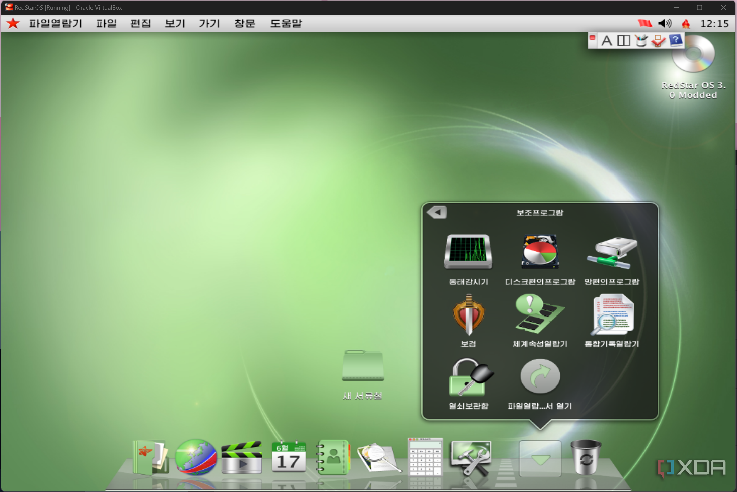Go back with the popup's left arrow
The width and height of the screenshot is (737, 492).
point(437,212)
